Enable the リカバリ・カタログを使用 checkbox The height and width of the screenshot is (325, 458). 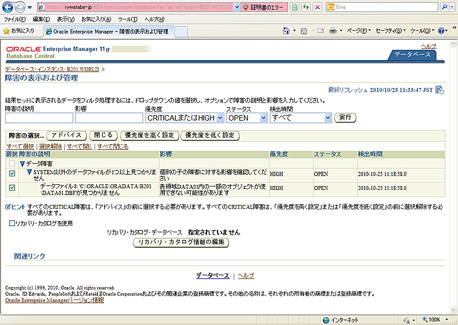[12, 223]
